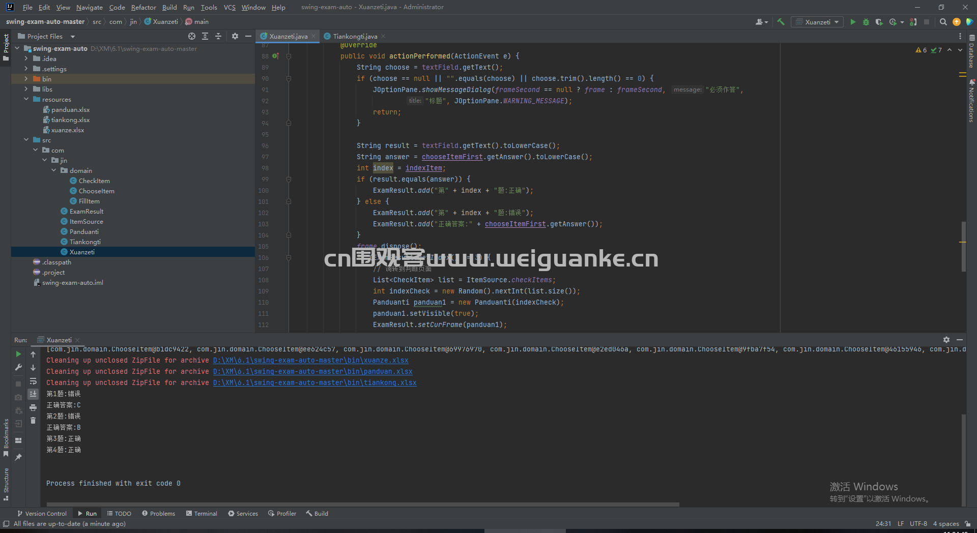
Task: Toggle soft-wrap in Run console
Action: coord(33,381)
